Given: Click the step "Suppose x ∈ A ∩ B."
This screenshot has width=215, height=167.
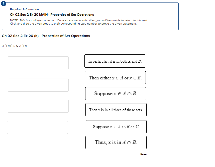Looking at the screenshot, I should coord(116,94).
